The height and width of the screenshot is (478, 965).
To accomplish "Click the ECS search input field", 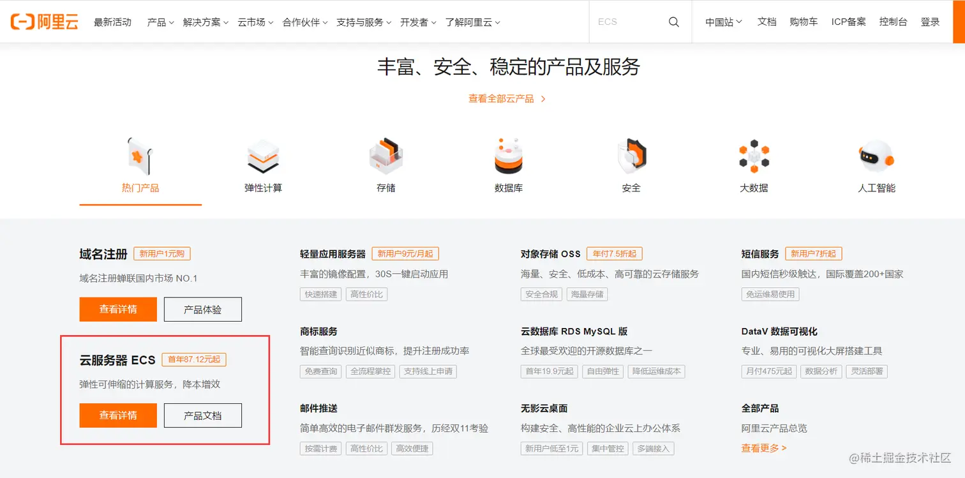I will click(629, 22).
